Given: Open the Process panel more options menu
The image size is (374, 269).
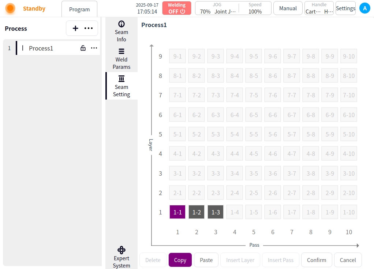Looking at the screenshot, I should tap(89, 28).
